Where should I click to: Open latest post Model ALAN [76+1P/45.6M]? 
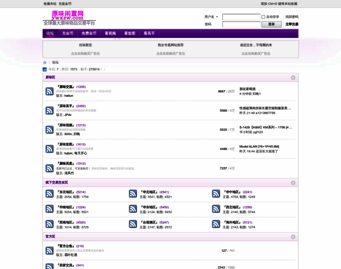pyautogui.click(x=259, y=147)
